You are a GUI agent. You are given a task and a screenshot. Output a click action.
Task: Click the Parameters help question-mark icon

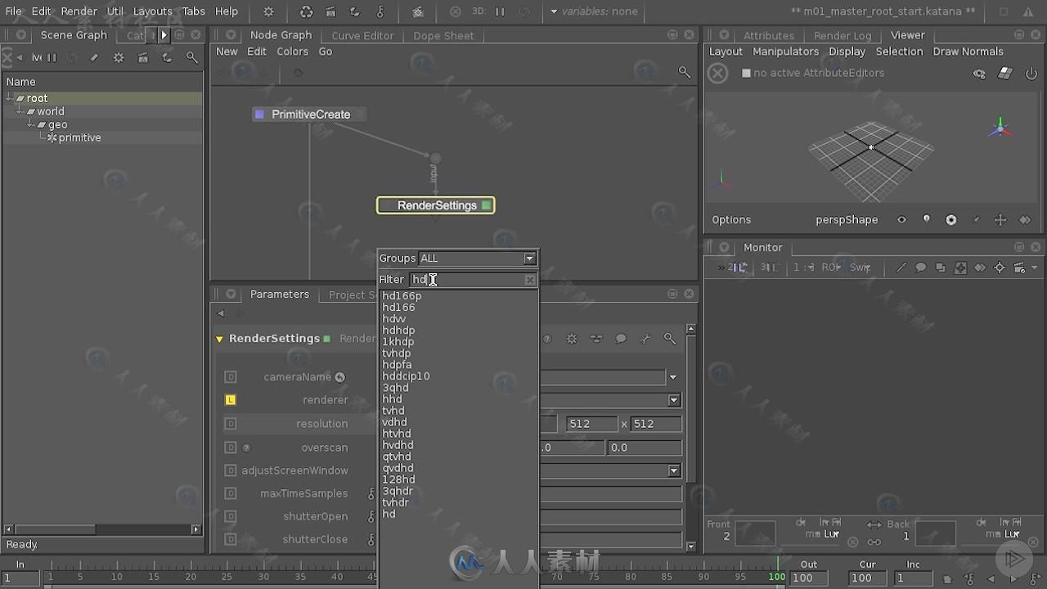547,339
